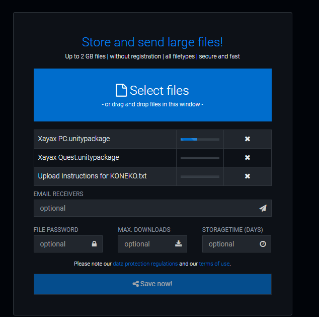The width and height of the screenshot is (319, 317).
Task: Click the progress bar for Xayax PC.unitypackage
Action: pyautogui.click(x=200, y=140)
